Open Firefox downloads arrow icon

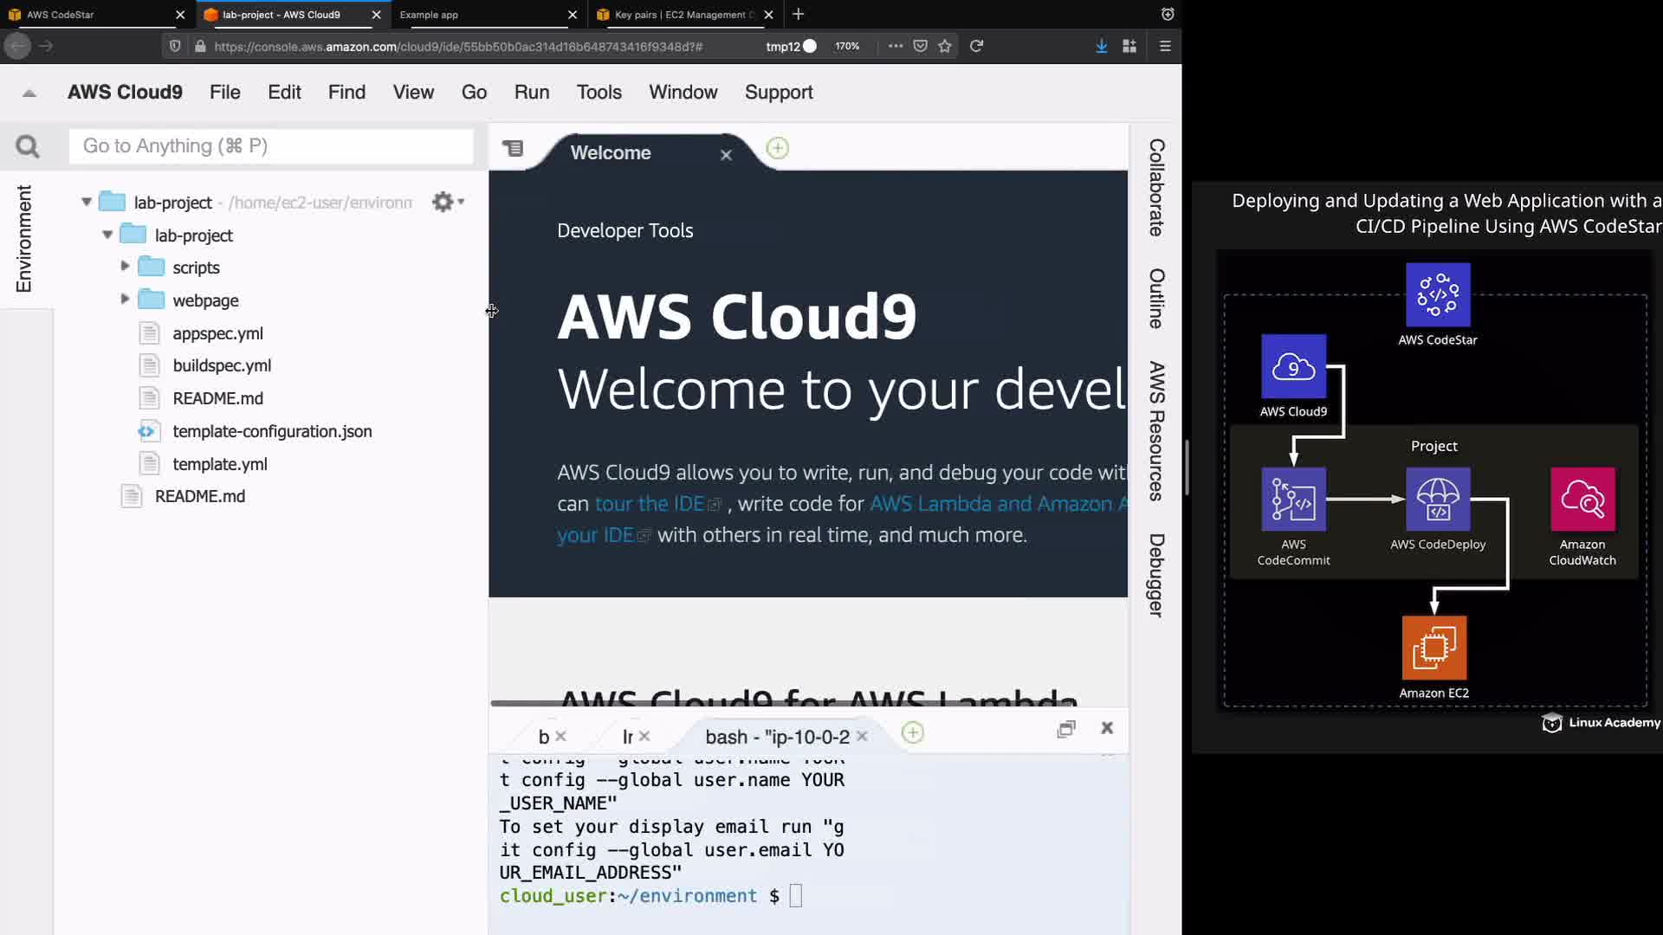click(x=1101, y=46)
